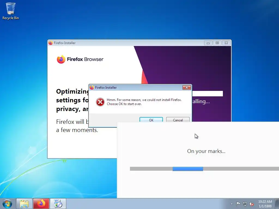Open Windows Explorer from the taskbar
The image size is (279, 209).
[24, 204]
